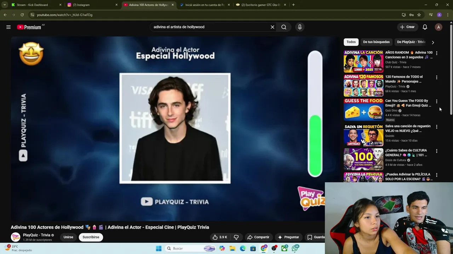Show more filter chips with the right chevron
Image resolution: width=453 pixels, height=254 pixels.
433,42
